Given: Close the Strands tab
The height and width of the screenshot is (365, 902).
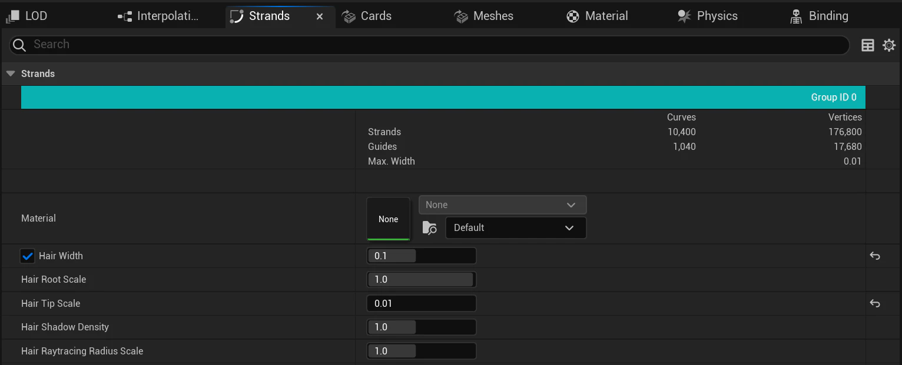Looking at the screenshot, I should [320, 16].
